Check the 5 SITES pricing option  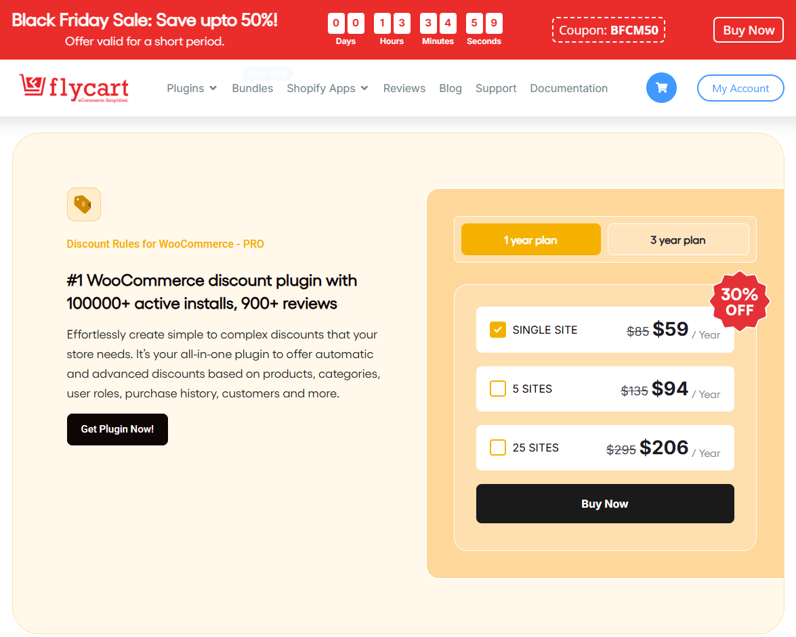click(x=498, y=389)
